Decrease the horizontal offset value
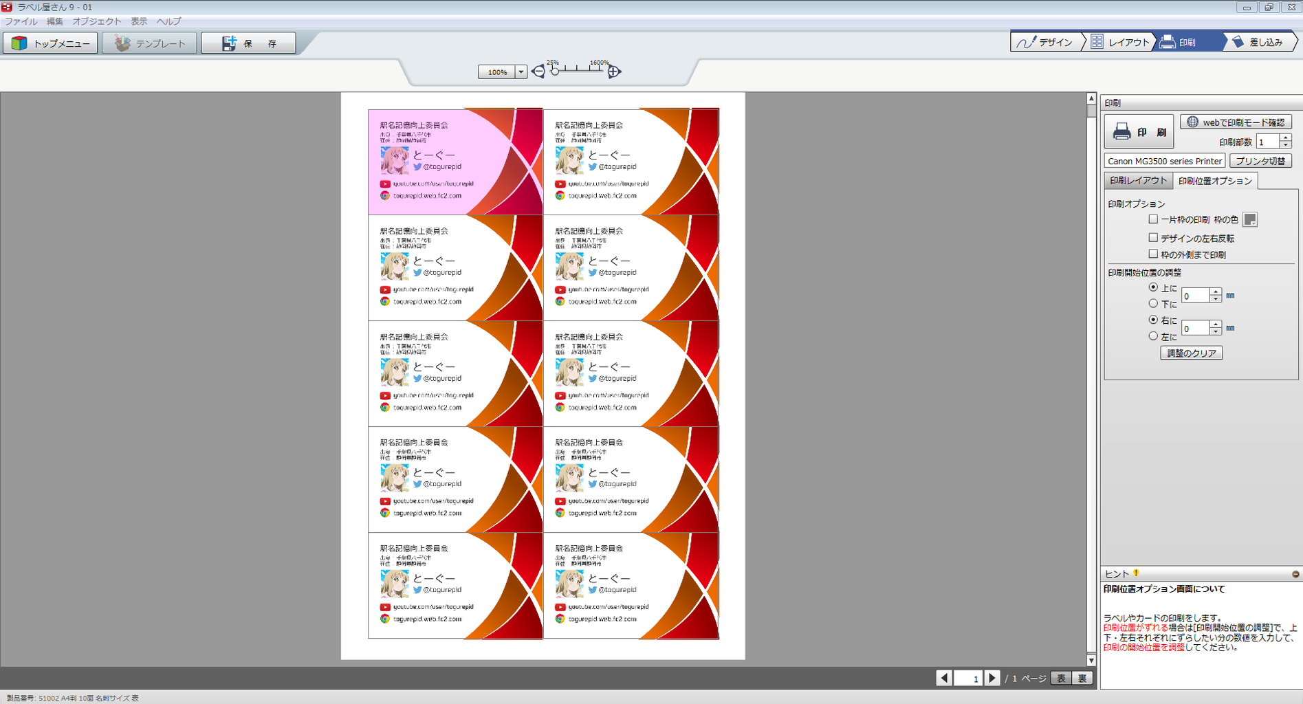 [x=1216, y=332]
